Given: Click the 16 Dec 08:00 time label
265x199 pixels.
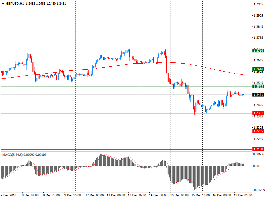Looking at the screenshot, I should (222, 195).
